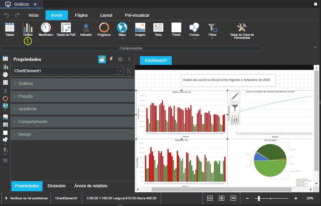Collapse the ribbon with the chevron
321x206 pixels.
pyautogui.click(x=315, y=47)
